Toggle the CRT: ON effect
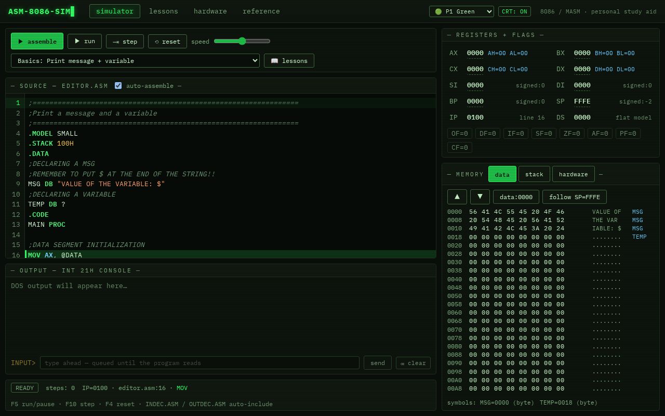Viewport: 665px width, 416px height. click(x=514, y=11)
